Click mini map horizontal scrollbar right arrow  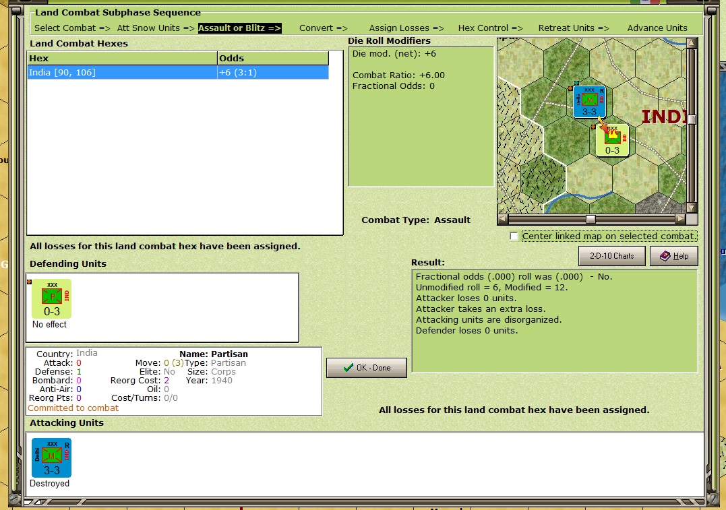(x=680, y=219)
